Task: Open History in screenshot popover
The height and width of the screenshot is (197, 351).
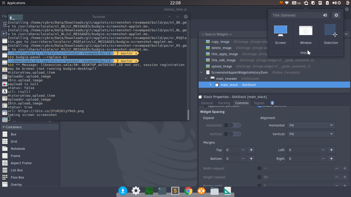Action: pos(306,53)
